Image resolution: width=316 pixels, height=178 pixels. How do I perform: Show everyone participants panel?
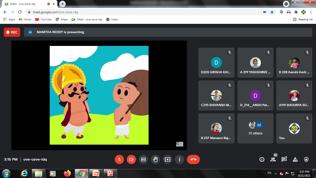tap(273, 160)
